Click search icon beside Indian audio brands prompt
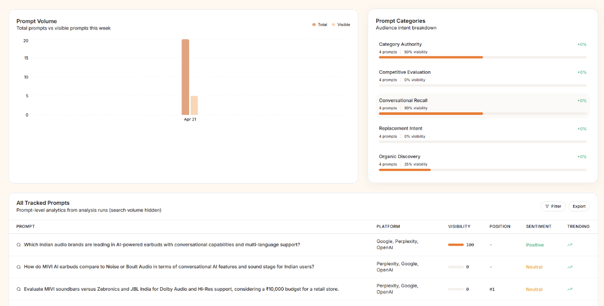Screen dimensions: 604x306 click(x=18, y=245)
